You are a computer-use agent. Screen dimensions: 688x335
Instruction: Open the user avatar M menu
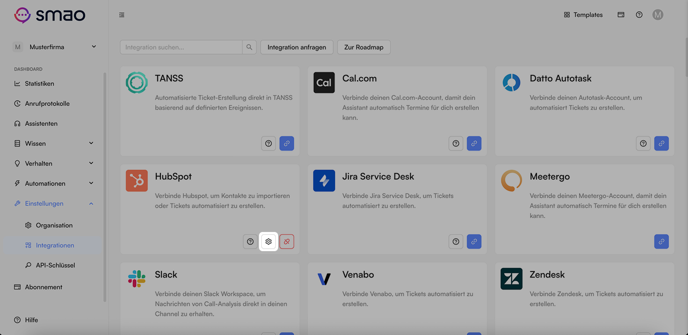pos(657,15)
